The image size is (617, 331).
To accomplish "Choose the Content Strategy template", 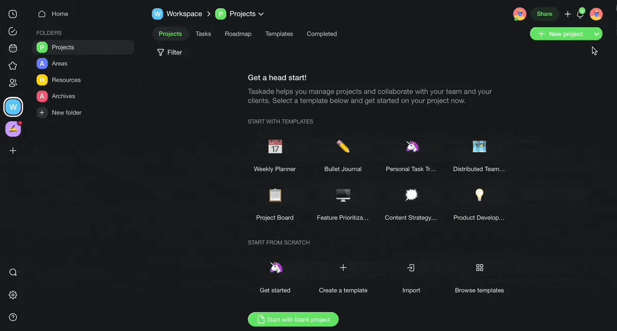I will point(411,204).
